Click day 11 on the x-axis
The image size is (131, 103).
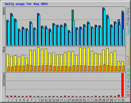(x=46, y=100)
